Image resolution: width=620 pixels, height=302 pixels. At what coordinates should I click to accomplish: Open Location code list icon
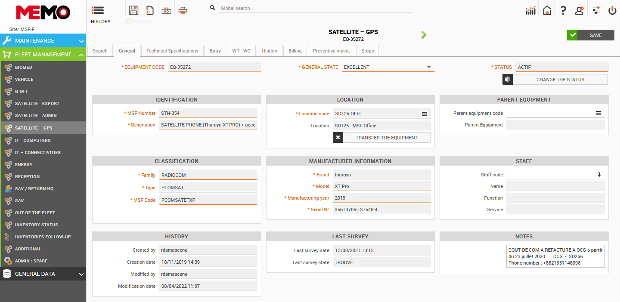425,114
